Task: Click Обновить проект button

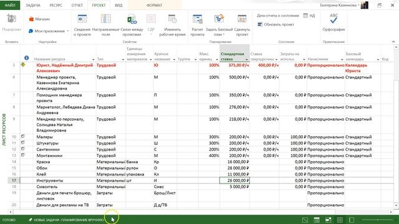Action: pos(276,24)
